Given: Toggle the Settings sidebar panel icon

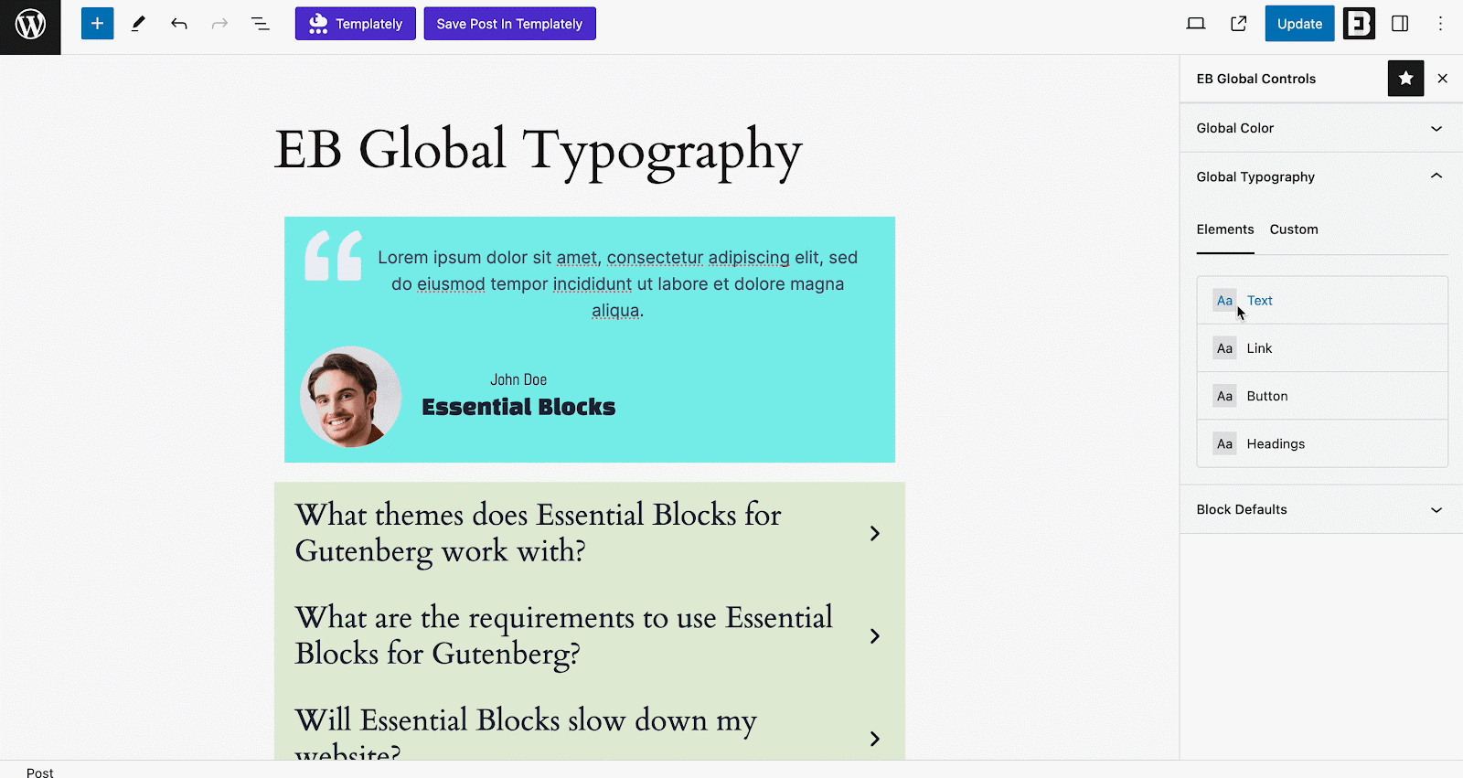Looking at the screenshot, I should point(1400,24).
